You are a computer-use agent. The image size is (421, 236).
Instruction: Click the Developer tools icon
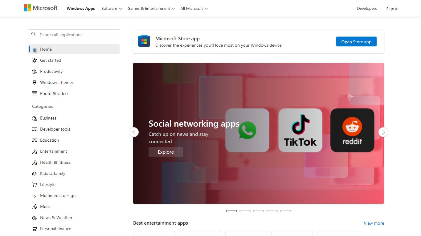(35, 129)
